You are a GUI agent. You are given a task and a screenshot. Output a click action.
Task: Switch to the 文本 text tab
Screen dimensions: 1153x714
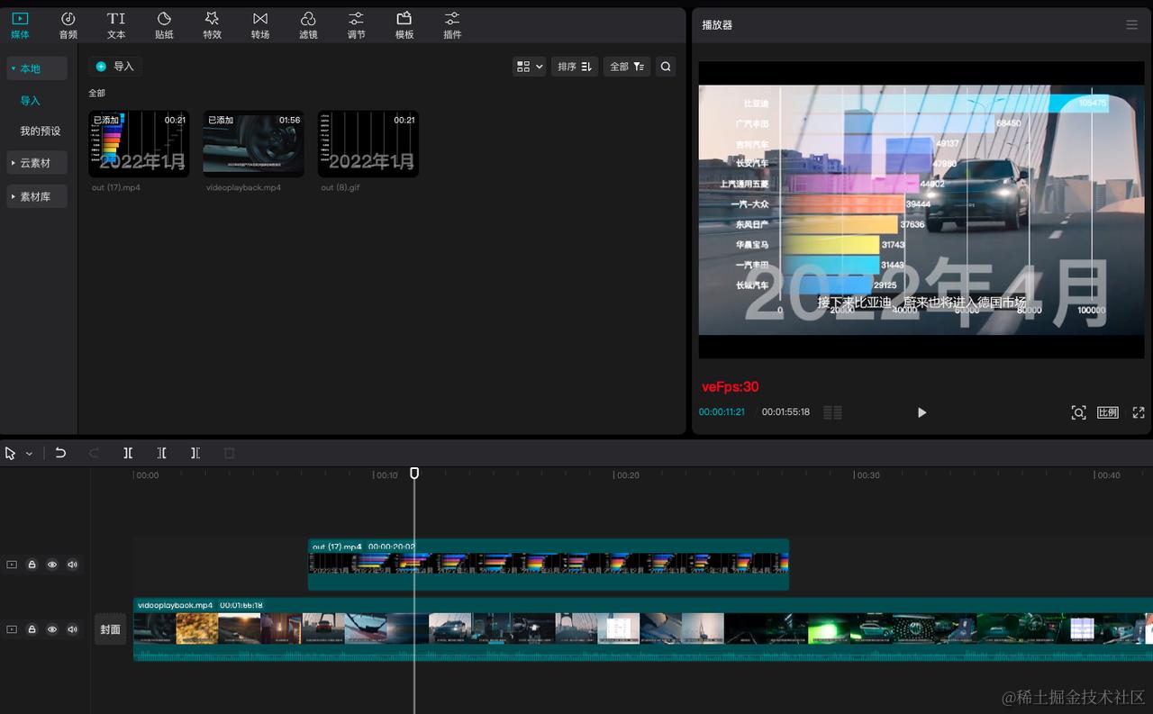[x=116, y=25]
